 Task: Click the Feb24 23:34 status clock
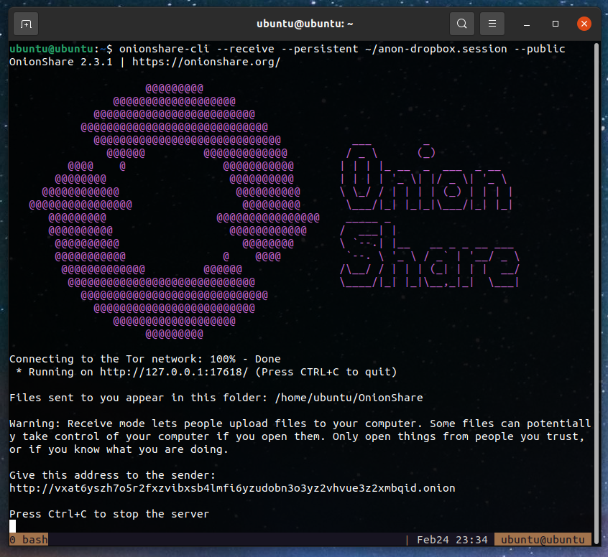pos(452,540)
